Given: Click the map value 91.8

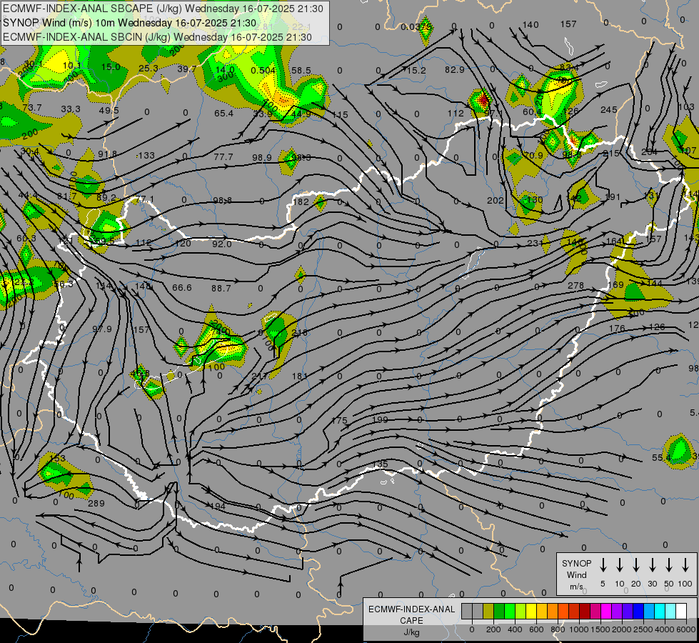Looking at the screenshot, I should point(107,154).
